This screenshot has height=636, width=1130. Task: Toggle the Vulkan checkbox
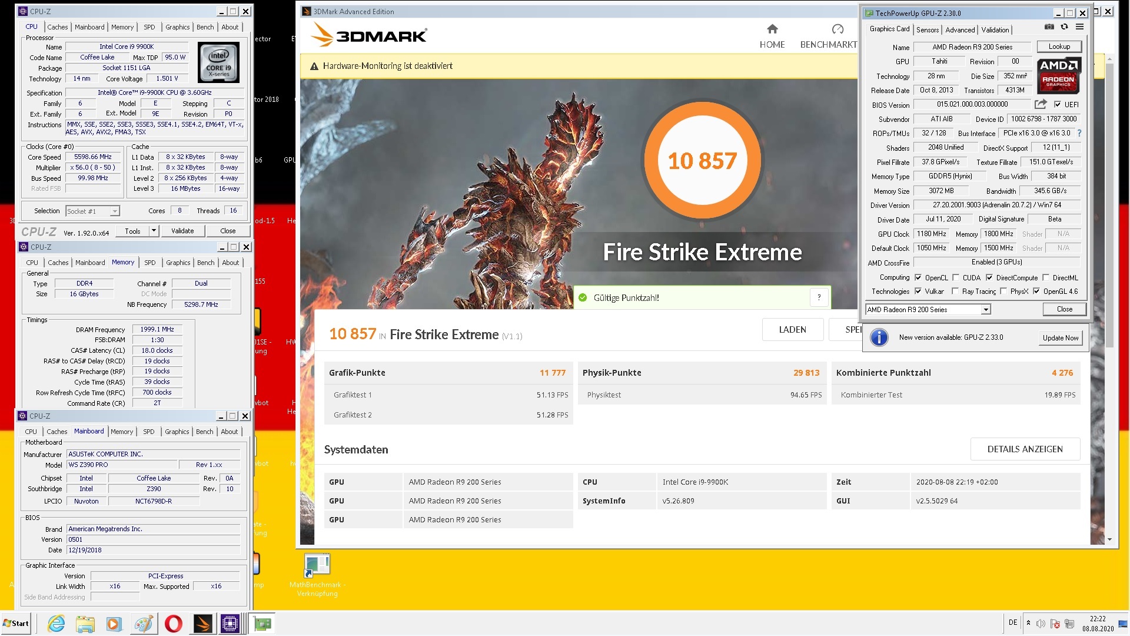click(918, 291)
